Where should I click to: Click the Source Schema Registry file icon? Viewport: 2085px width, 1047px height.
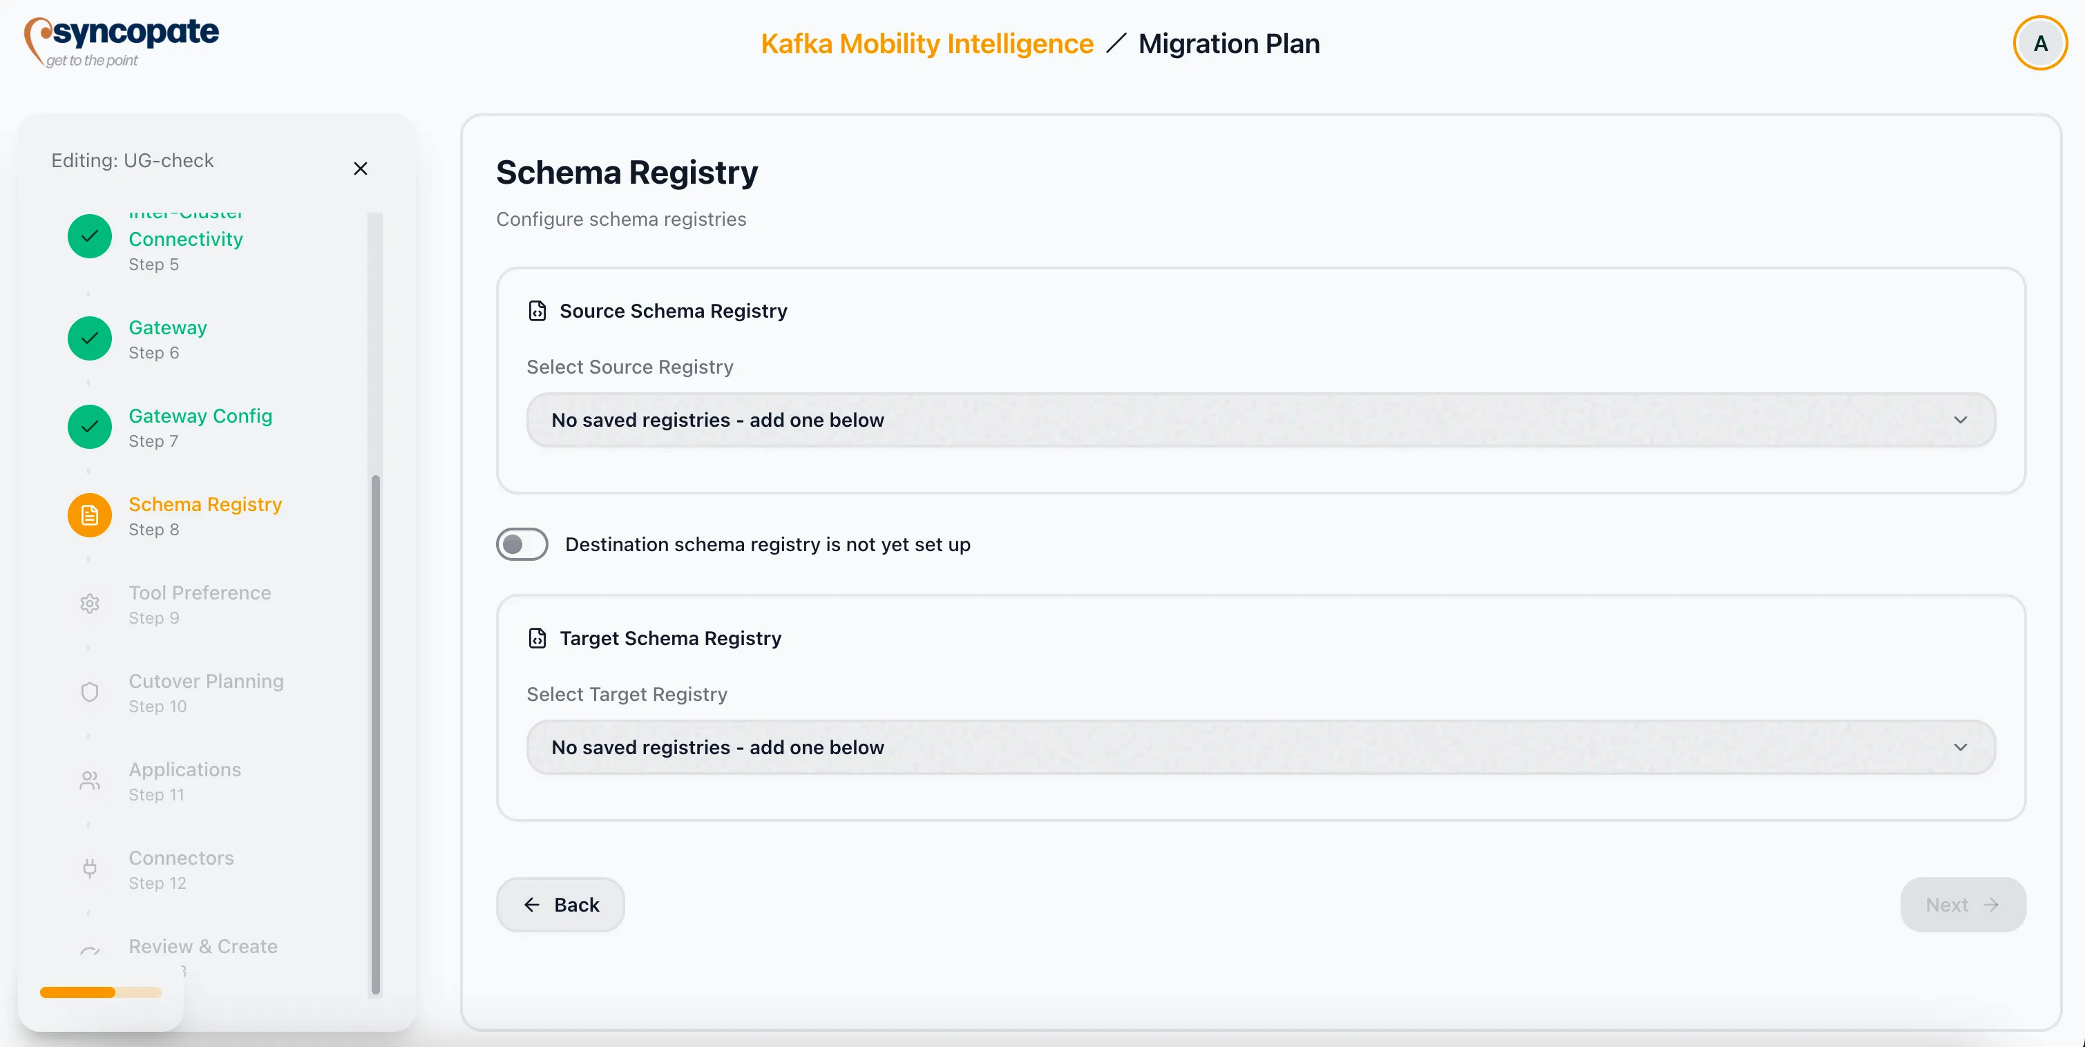point(537,310)
